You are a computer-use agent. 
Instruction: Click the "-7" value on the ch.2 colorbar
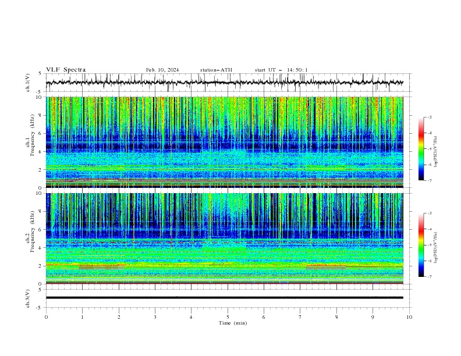click(x=429, y=277)
